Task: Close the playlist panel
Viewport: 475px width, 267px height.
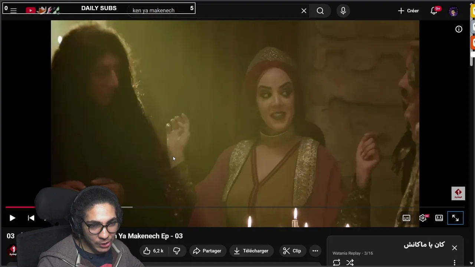Action: click(x=455, y=248)
